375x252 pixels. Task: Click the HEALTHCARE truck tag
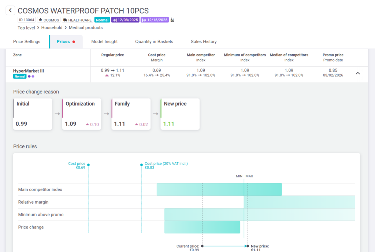pos(77,20)
